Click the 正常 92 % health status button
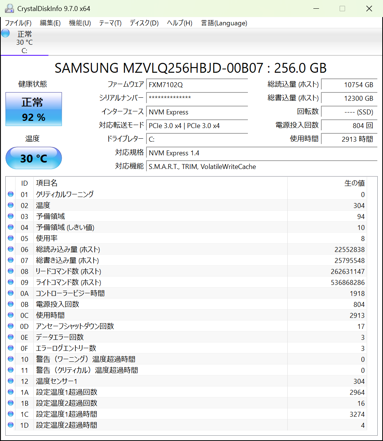383x441 pixels. pyautogui.click(x=34, y=109)
